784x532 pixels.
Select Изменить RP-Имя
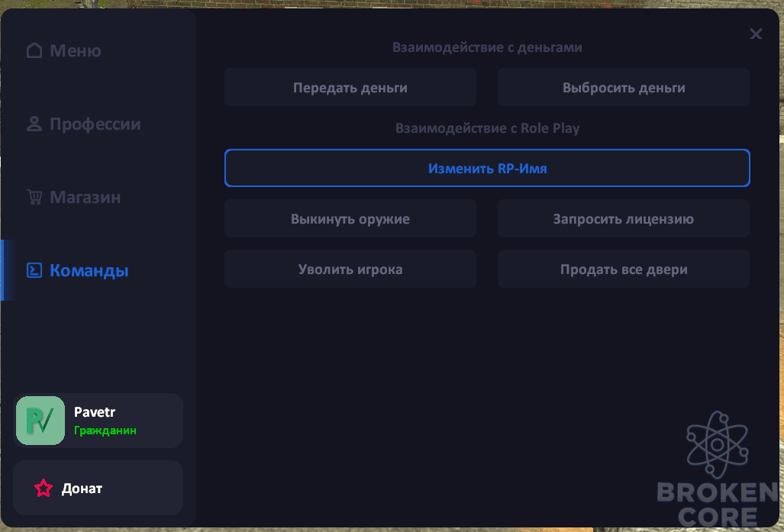[x=487, y=168]
